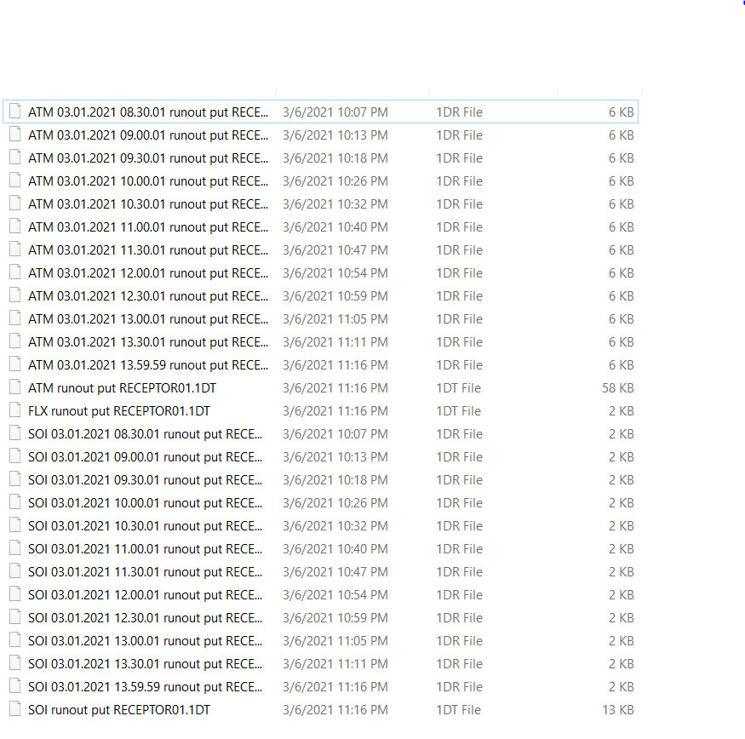Image resolution: width=745 pixels, height=739 pixels.
Task: Select file name ATM runout put RECEPTOR01.1DT
Action: click(122, 388)
